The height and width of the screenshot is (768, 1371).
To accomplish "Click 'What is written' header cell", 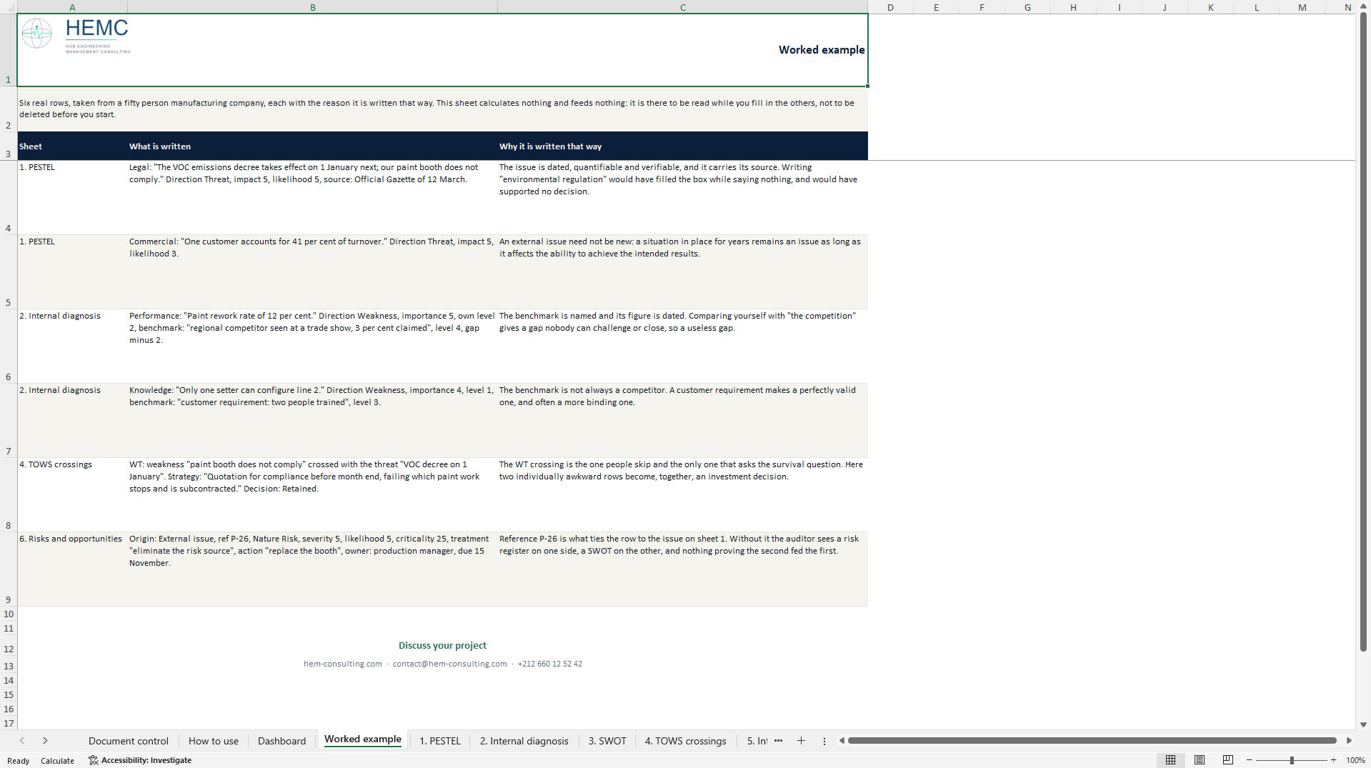I will (312, 146).
